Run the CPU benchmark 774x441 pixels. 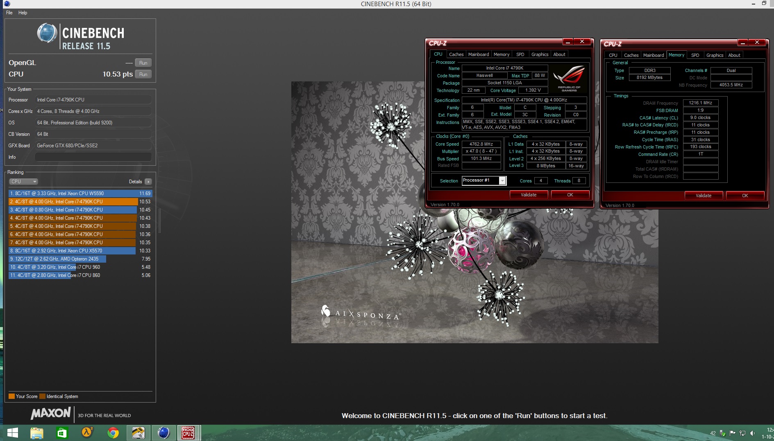click(143, 74)
